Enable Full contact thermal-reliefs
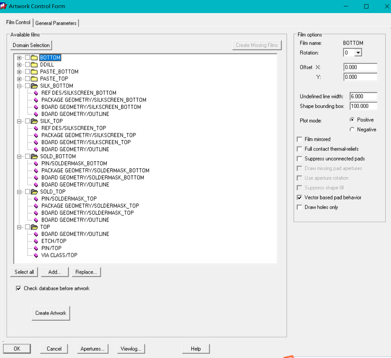Screen dimensions: 391x358 [299, 149]
